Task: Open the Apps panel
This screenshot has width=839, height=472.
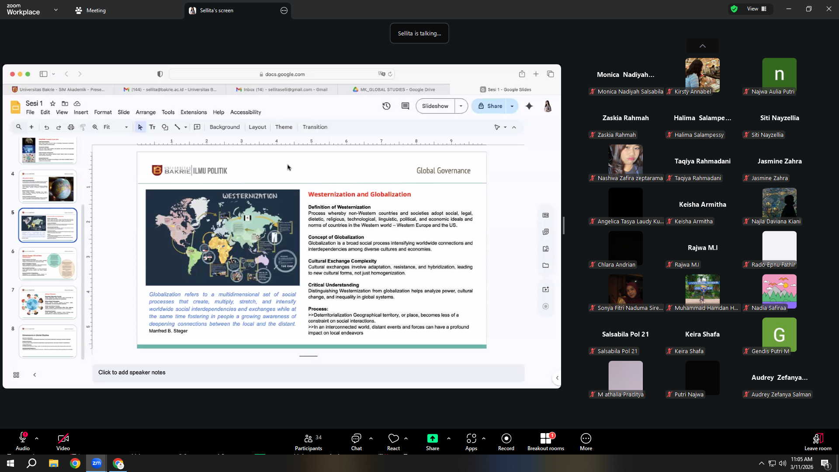Action: [x=471, y=441]
